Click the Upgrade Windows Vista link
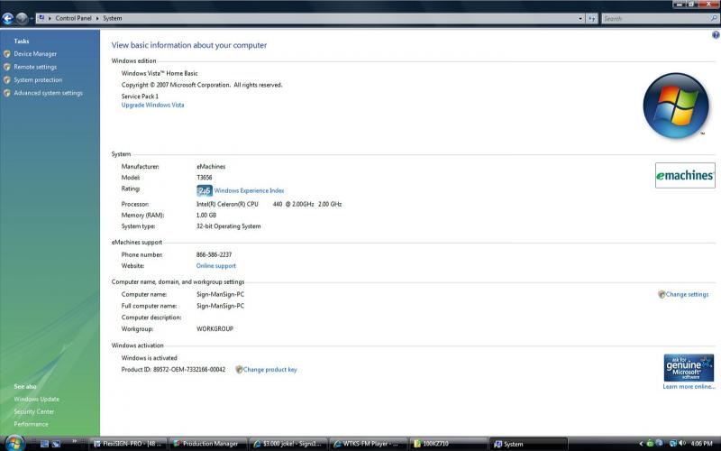Image resolution: width=721 pixels, height=451 pixels. point(152,105)
